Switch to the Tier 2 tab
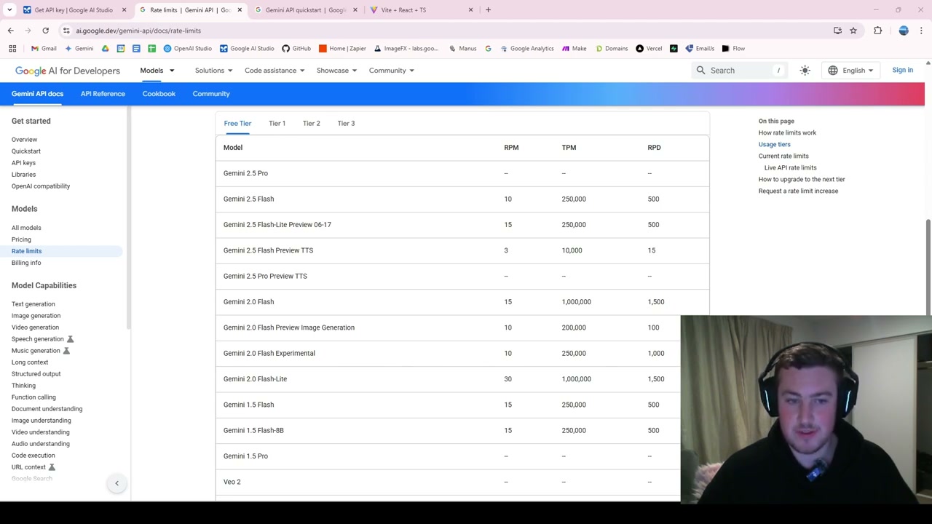Viewport: 932px width, 524px height. point(311,124)
